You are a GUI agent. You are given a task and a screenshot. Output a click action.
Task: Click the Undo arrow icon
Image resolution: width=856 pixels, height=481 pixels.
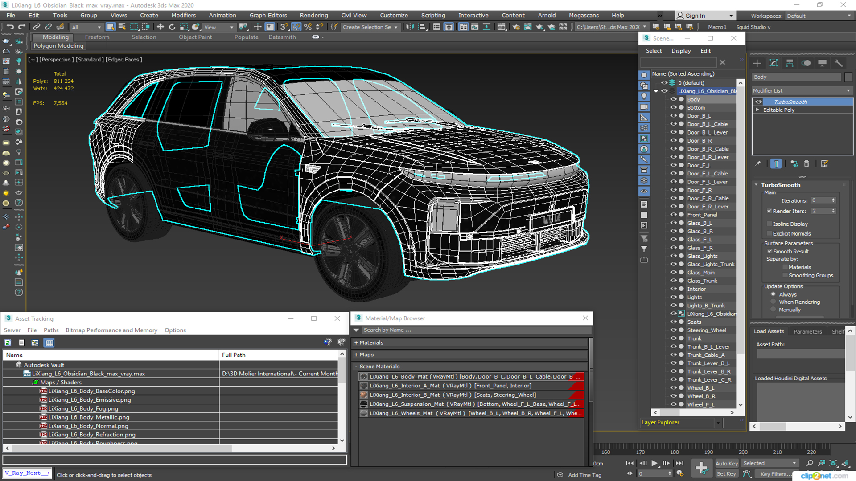10,27
